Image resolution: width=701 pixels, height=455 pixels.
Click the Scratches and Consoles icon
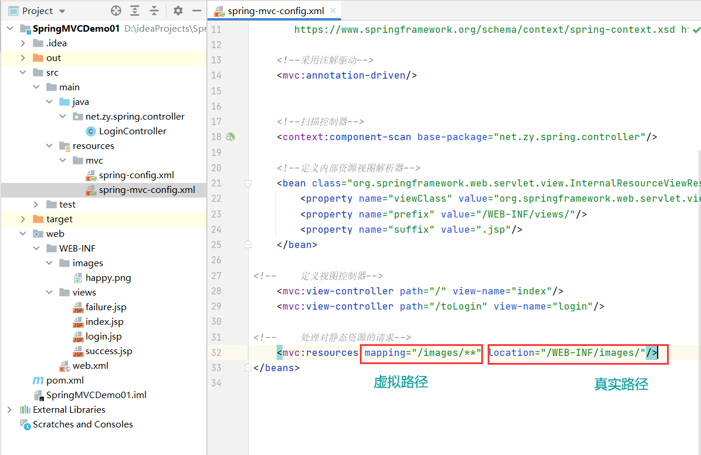(25, 425)
